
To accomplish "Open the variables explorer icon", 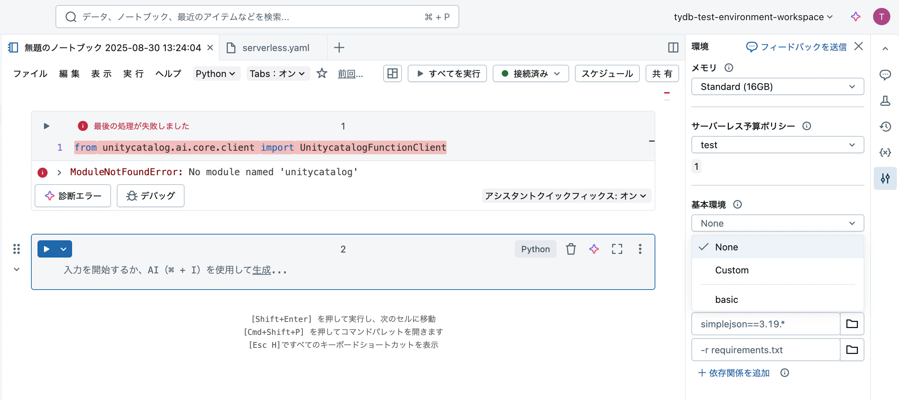I will tap(885, 153).
